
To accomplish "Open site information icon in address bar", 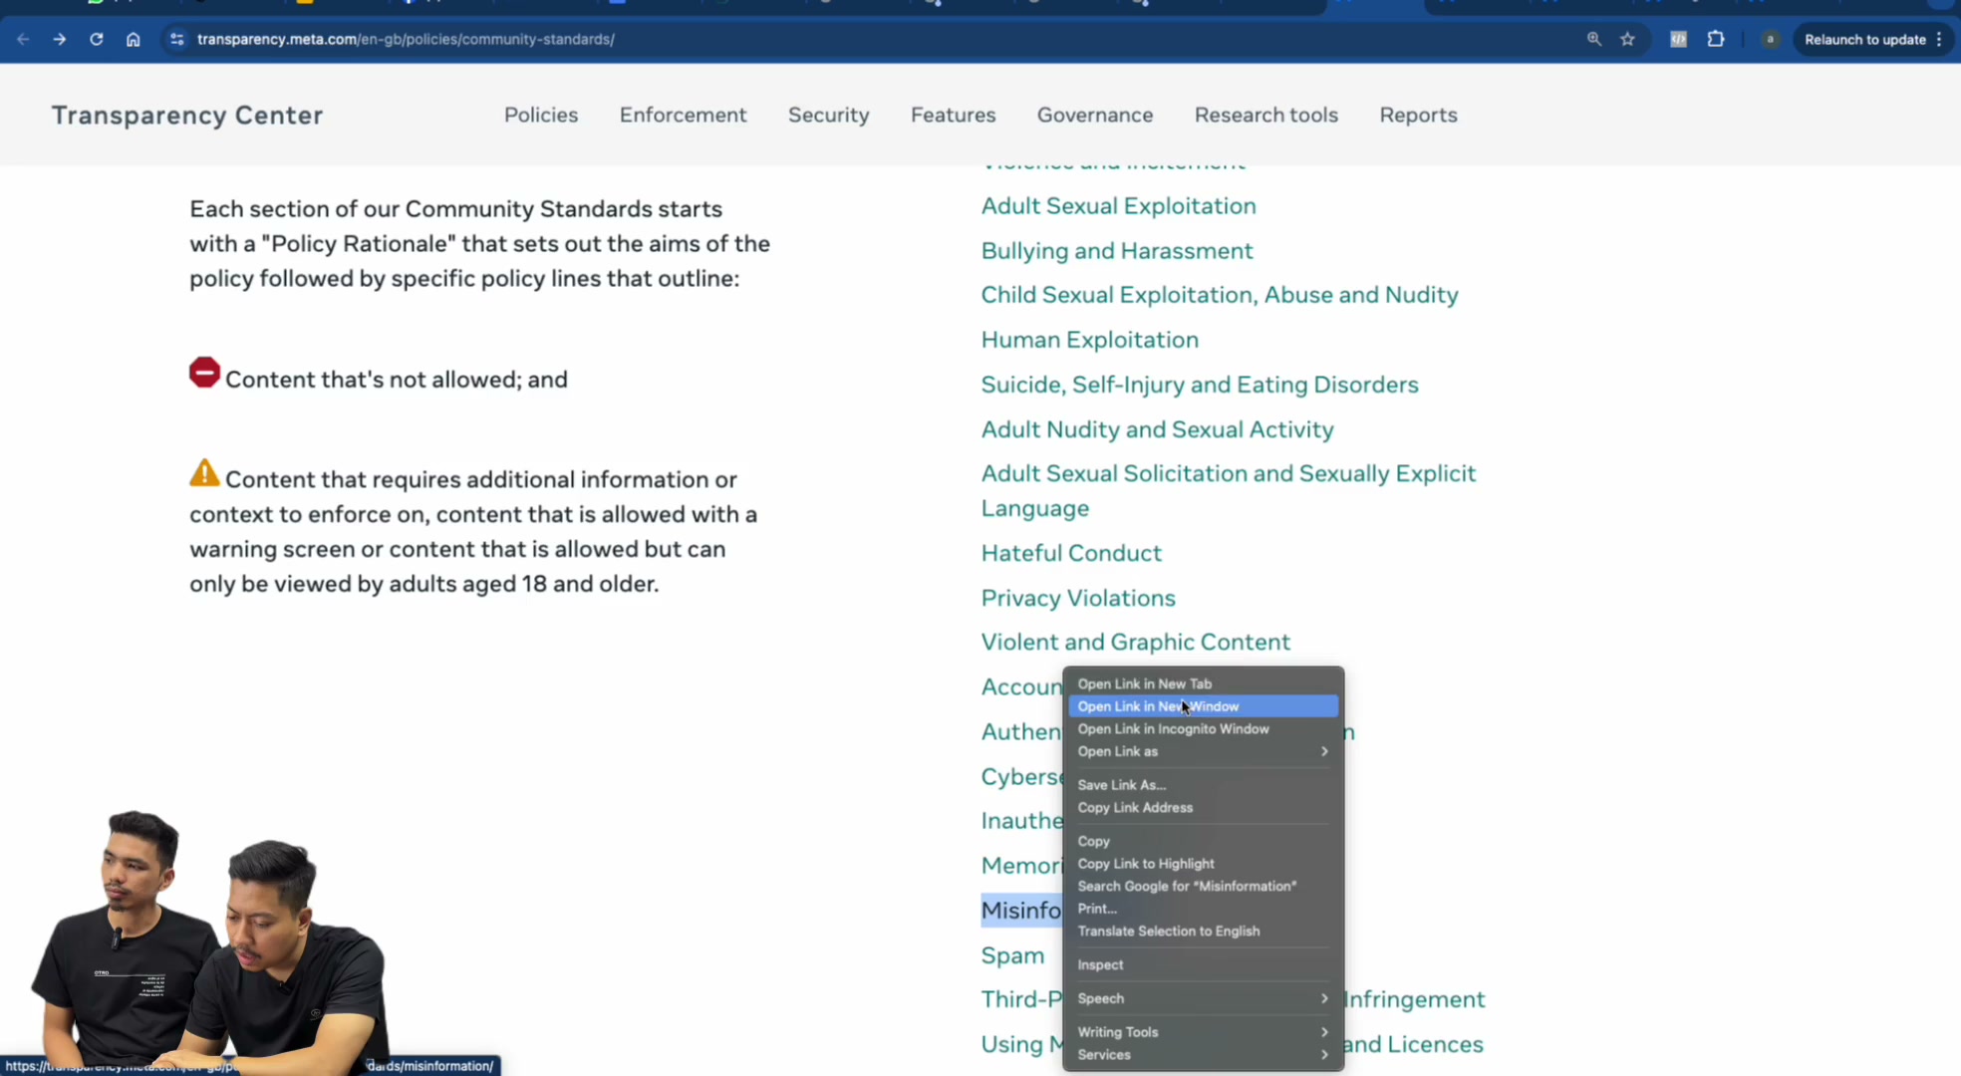I will [x=176, y=39].
